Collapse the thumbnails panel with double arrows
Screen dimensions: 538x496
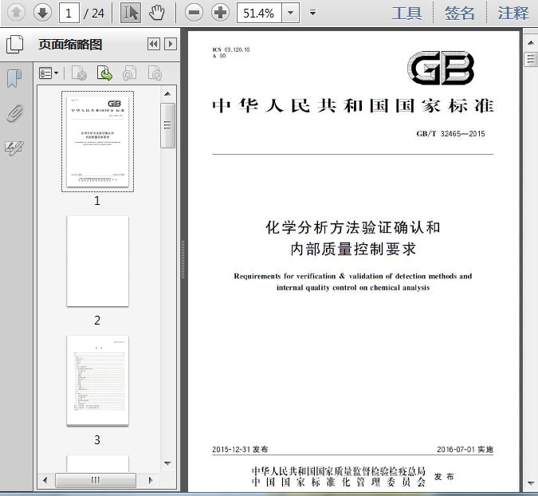point(154,44)
